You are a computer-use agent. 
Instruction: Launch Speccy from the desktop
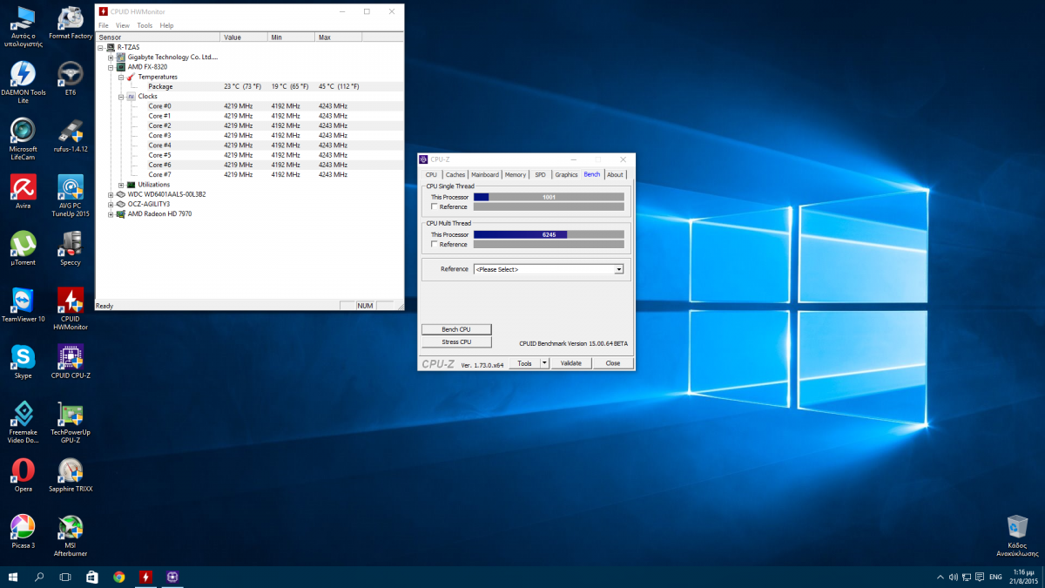tap(71, 248)
